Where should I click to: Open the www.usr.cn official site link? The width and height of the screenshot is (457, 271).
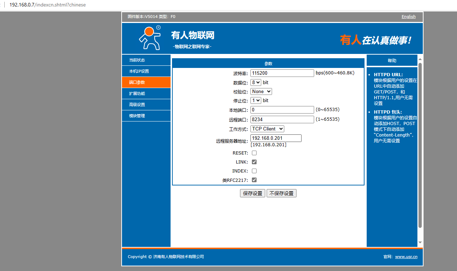pyautogui.click(x=406, y=257)
